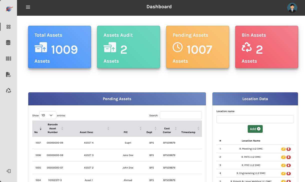
Task: Click the Total Assets card
Action: 59,47
